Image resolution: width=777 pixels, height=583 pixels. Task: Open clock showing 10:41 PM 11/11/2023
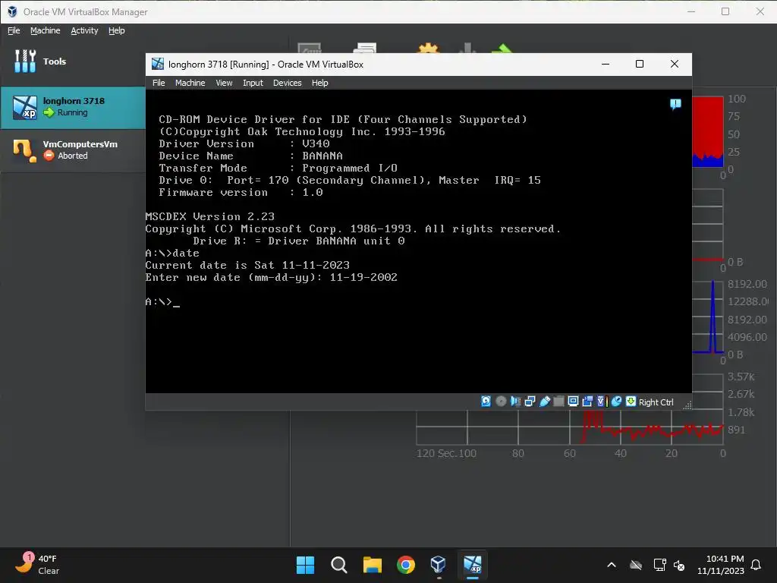click(721, 565)
